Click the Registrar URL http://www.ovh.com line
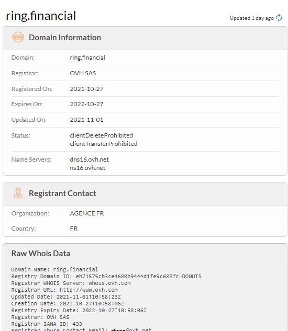 pos(64,290)
